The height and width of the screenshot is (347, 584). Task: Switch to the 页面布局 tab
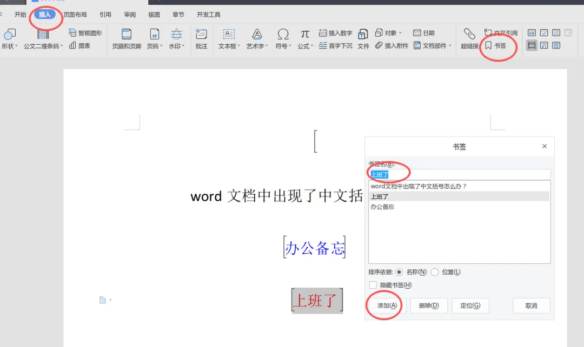[75, 15]
